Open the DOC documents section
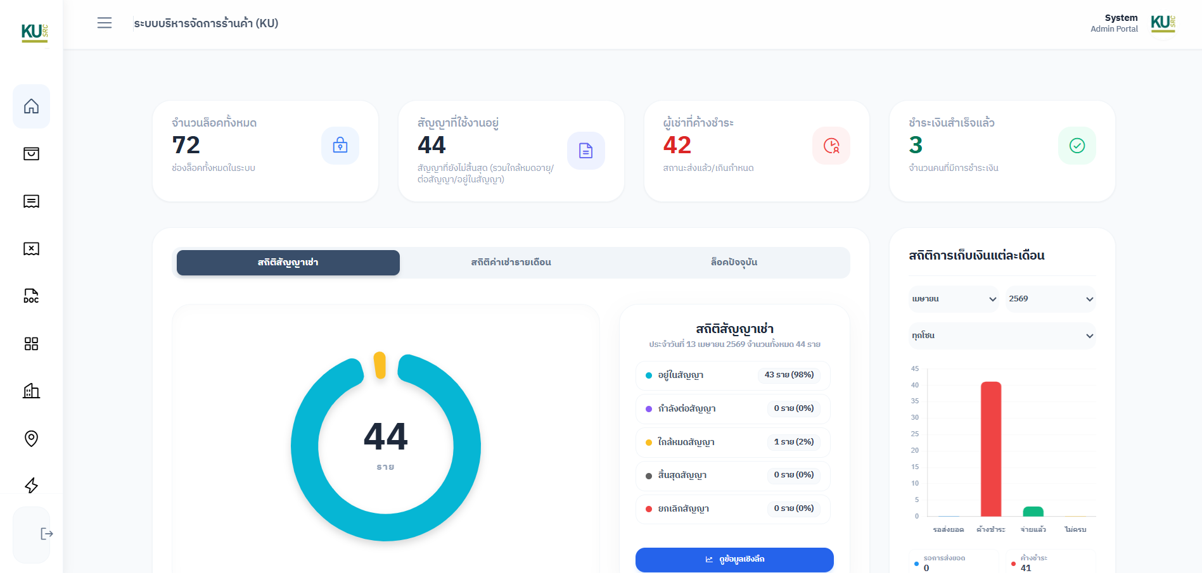This screenshot has height=573, width=1202. (31, 296)
